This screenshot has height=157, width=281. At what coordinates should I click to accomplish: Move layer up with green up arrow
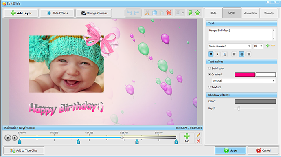pos(198,13)
